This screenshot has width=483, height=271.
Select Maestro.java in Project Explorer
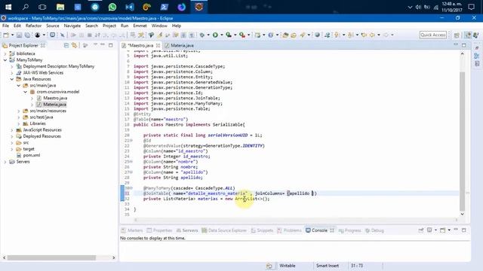[x=55, y=98]
